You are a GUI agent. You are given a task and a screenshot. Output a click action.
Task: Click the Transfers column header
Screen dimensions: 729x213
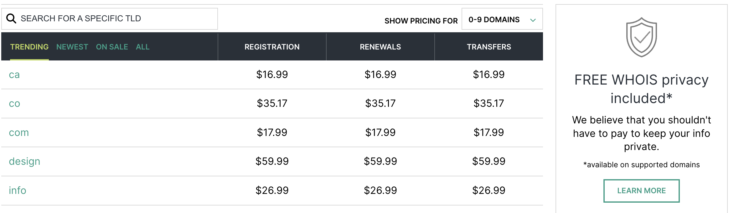click(x=489, y=47)
